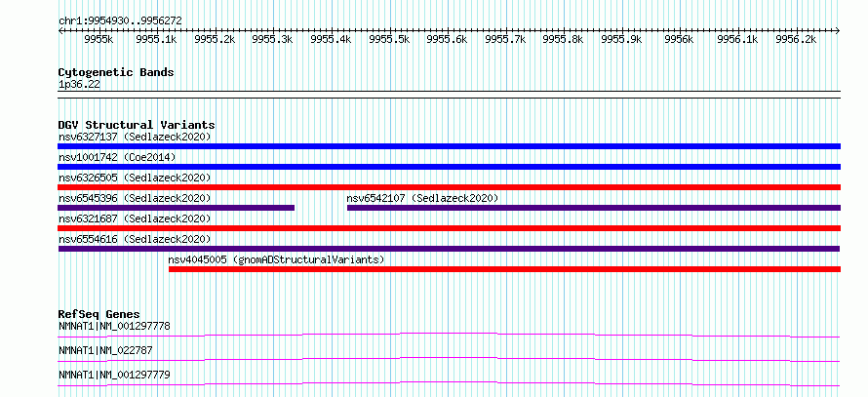The image size is (868, 397).
Task: Click the 9955.6k ruler tick label
Action: (448, 39)
